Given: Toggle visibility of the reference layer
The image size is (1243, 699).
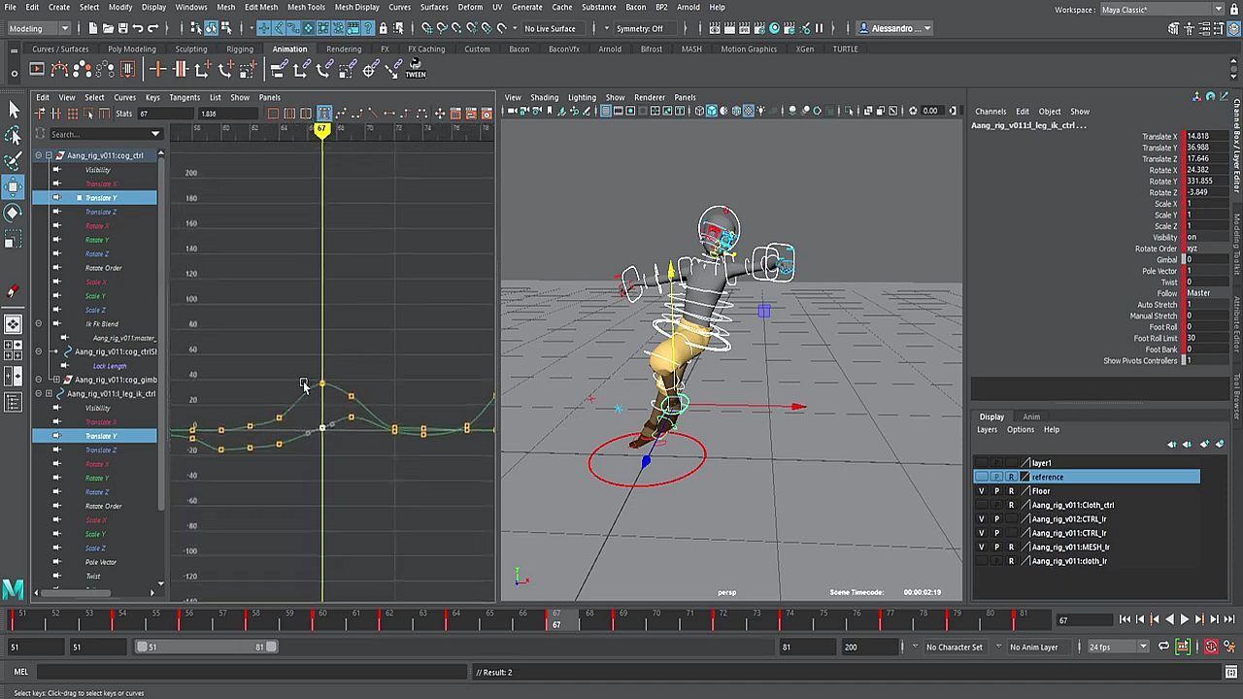Looking at the screenshot, I should [x=981, y=477].
